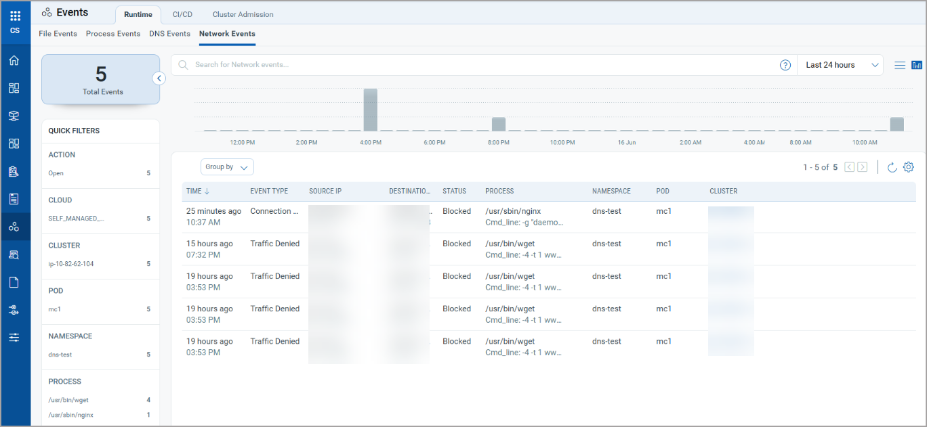Screen dimensions: 927x427
Task: Open the home icon in sidebar
Action: (14, 60)
